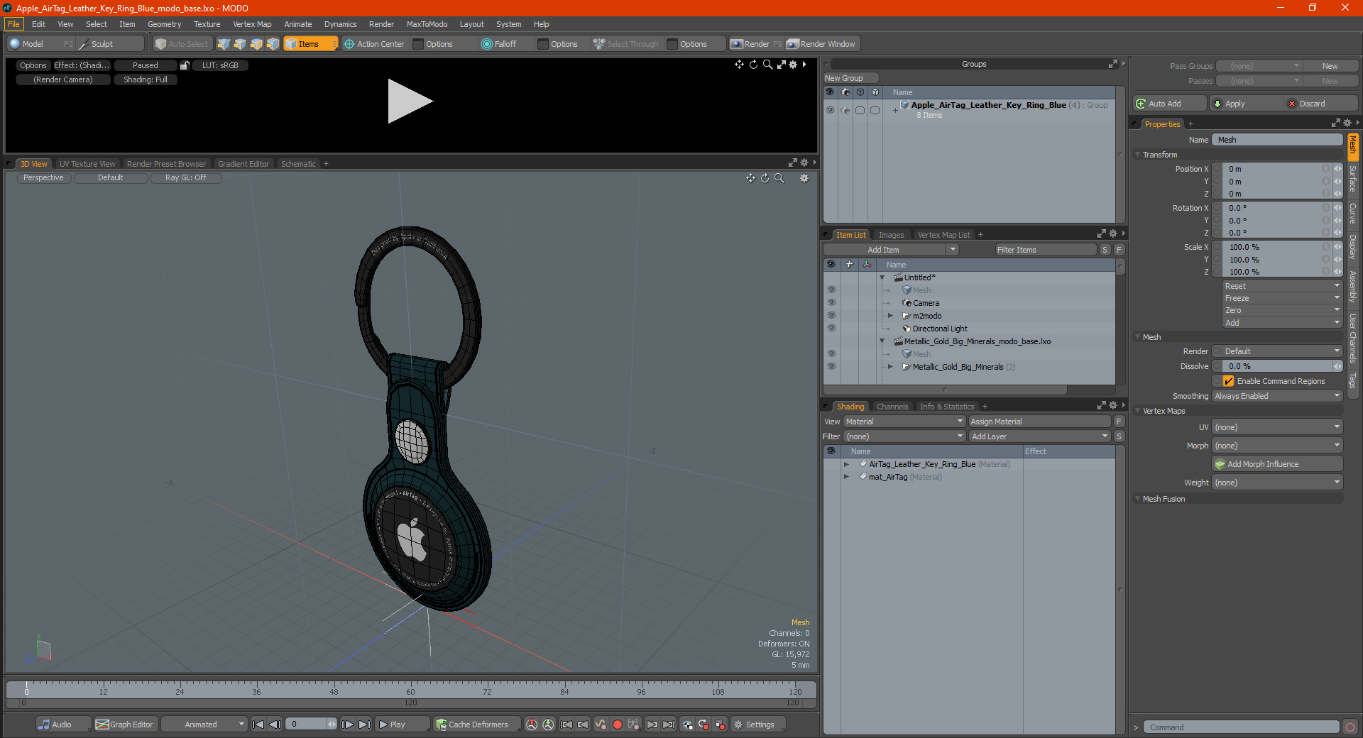1363x738 pixels.
Task: Activate Items selection mode
Action: (x=310, y=44)
